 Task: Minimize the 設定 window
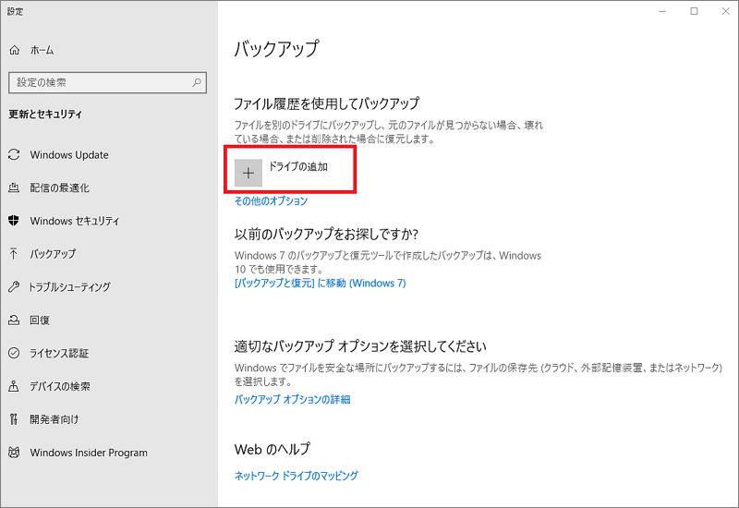(x=662, y=11)
